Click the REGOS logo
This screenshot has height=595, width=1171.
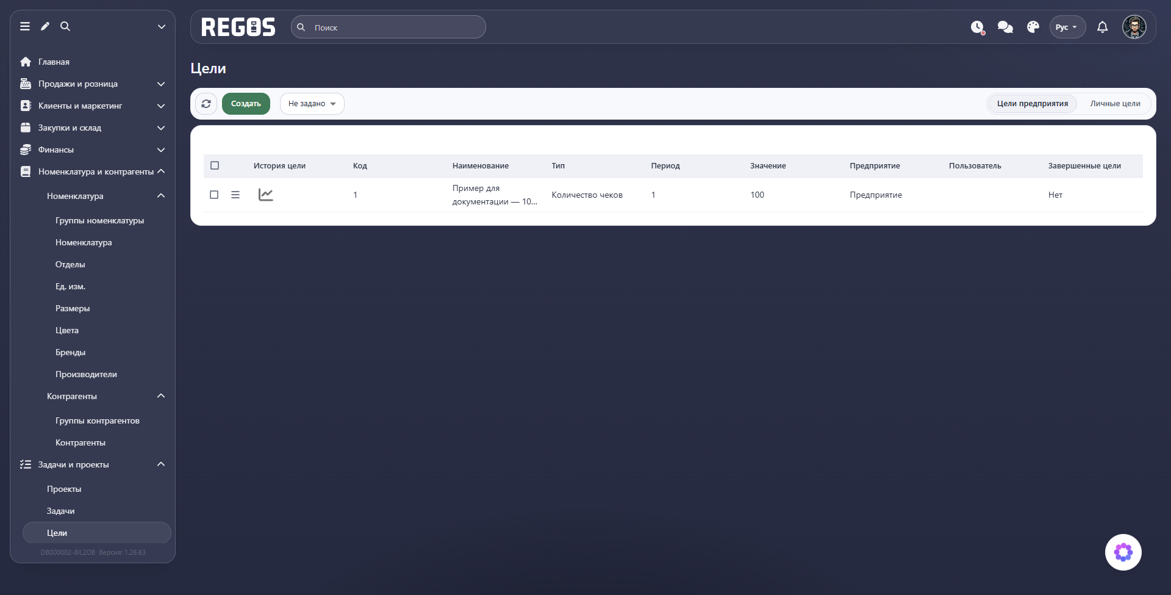pos(238,27)
